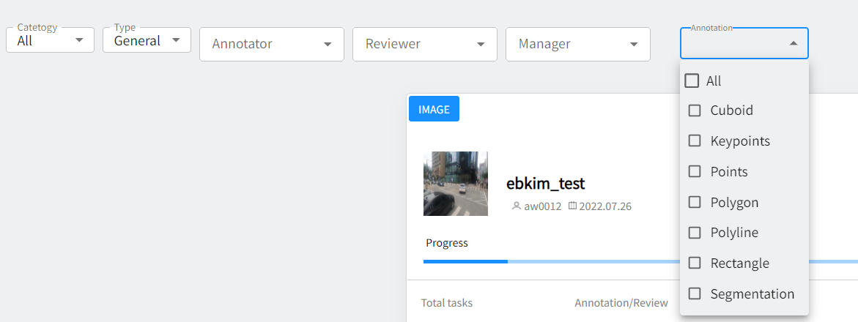The height and width of the screenshot is (322, 858).
Task: Expand the Reviewer filter dropdown
Action: tap(424, 44)
